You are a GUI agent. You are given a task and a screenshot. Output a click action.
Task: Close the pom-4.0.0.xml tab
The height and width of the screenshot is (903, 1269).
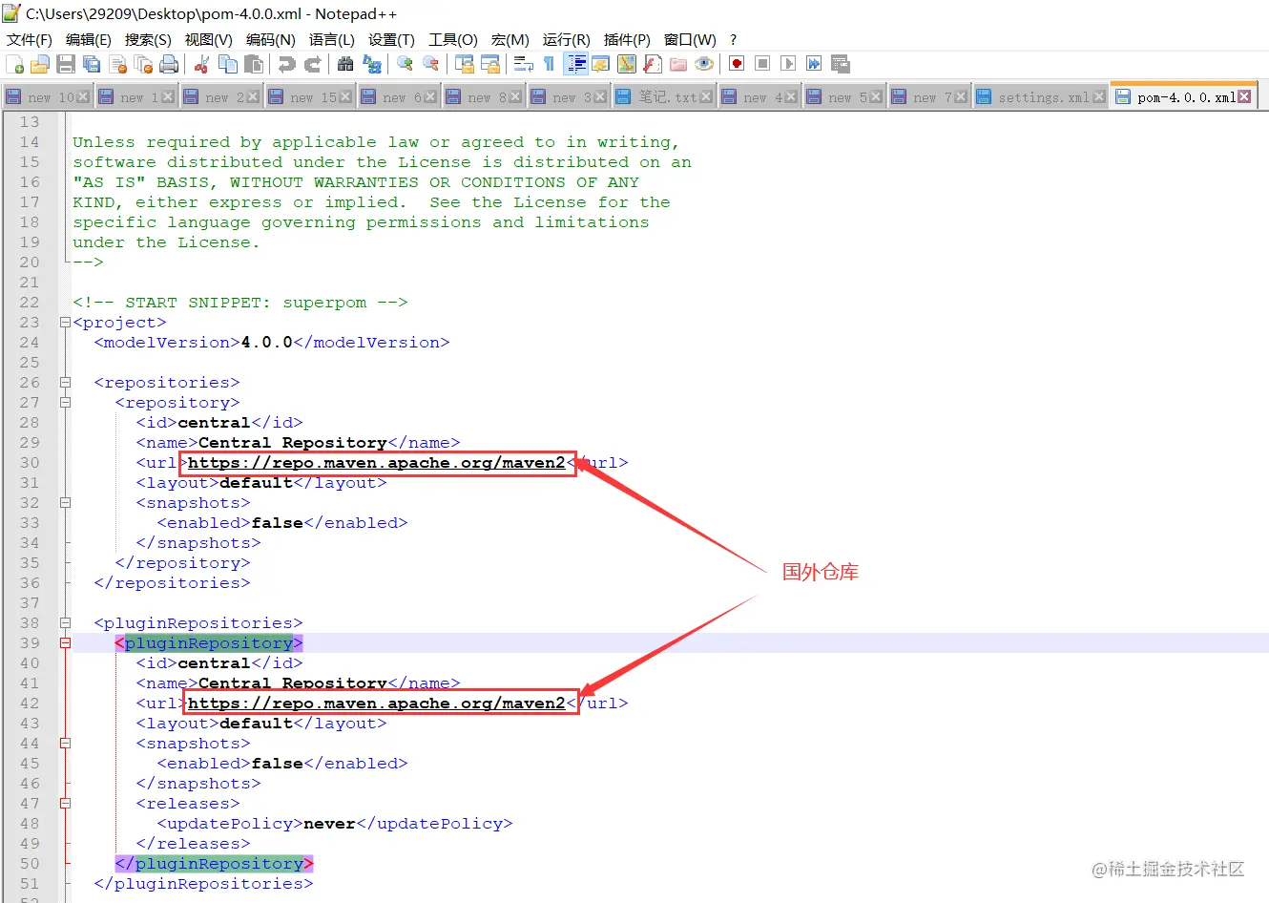coord(1244,96)
